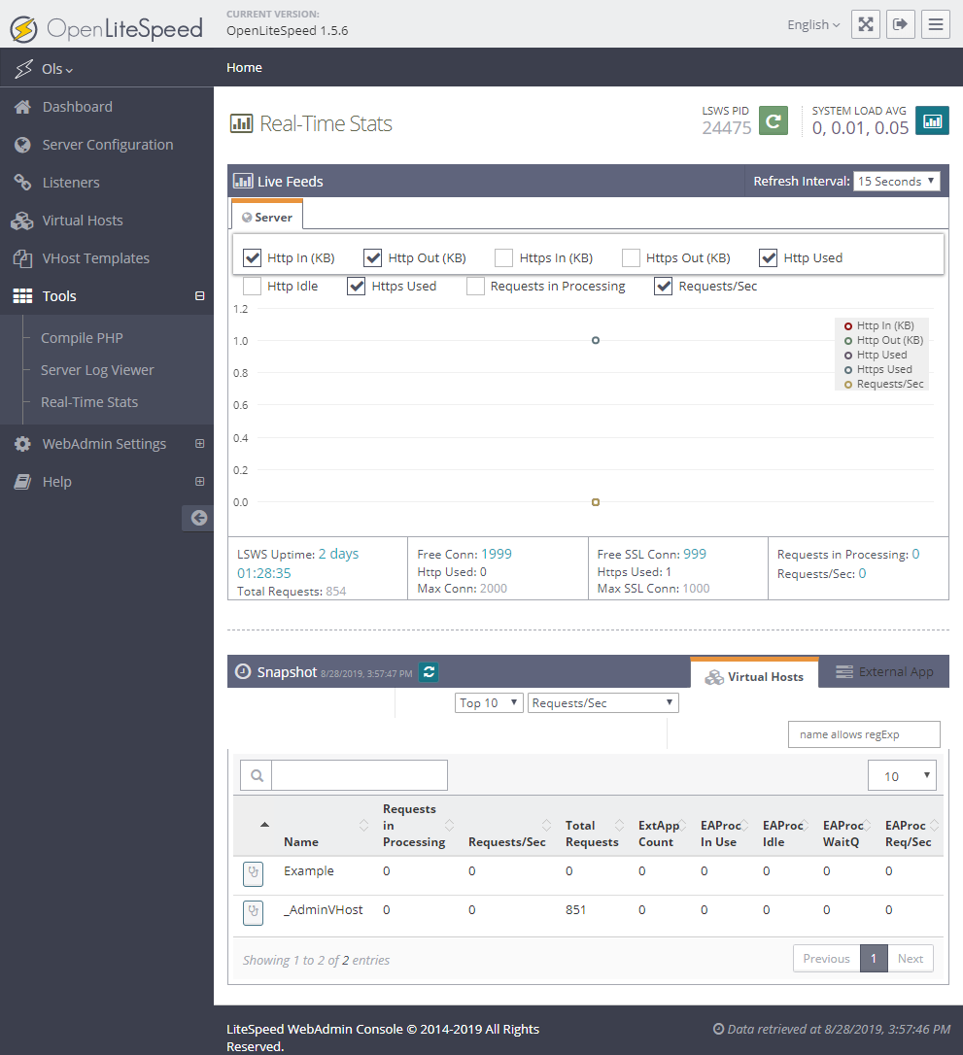Collapse sidebar with left arrow icon

click(x=198, y=518)
